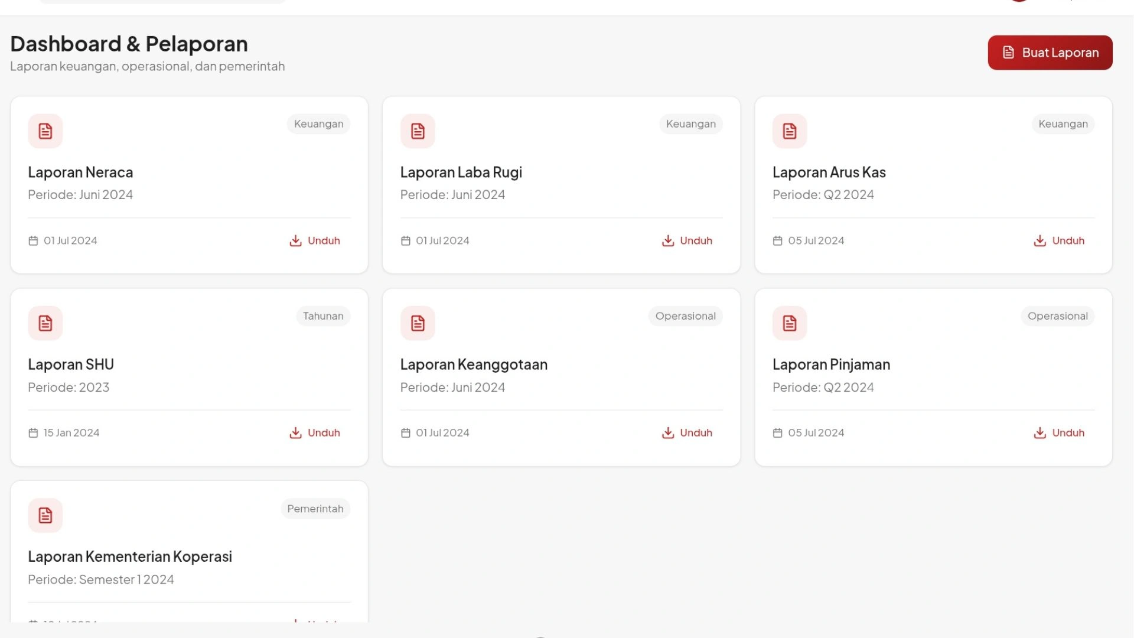Click the Laporan Pinjaman document icon

pos(790,323)
